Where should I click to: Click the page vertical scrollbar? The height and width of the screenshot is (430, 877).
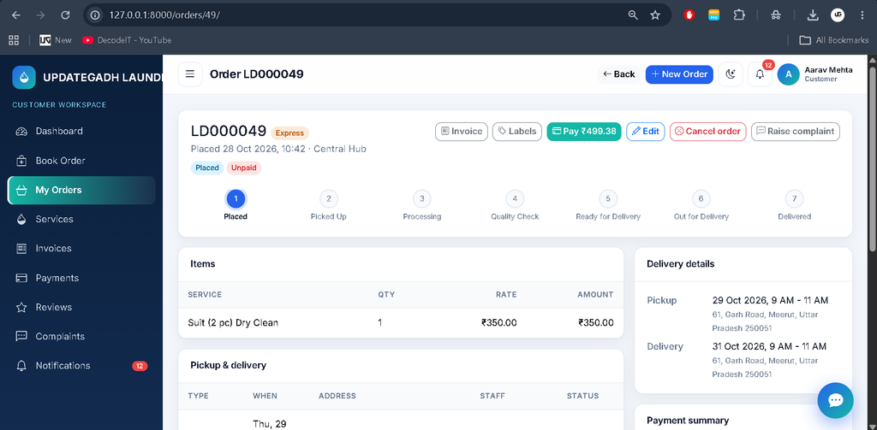click(873, 159)
